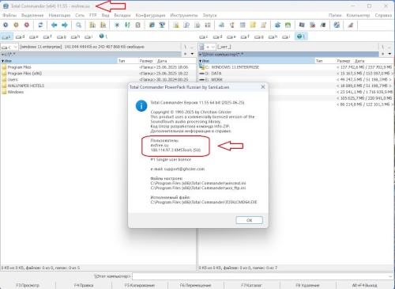Go up with right panel '..' button

389,47
